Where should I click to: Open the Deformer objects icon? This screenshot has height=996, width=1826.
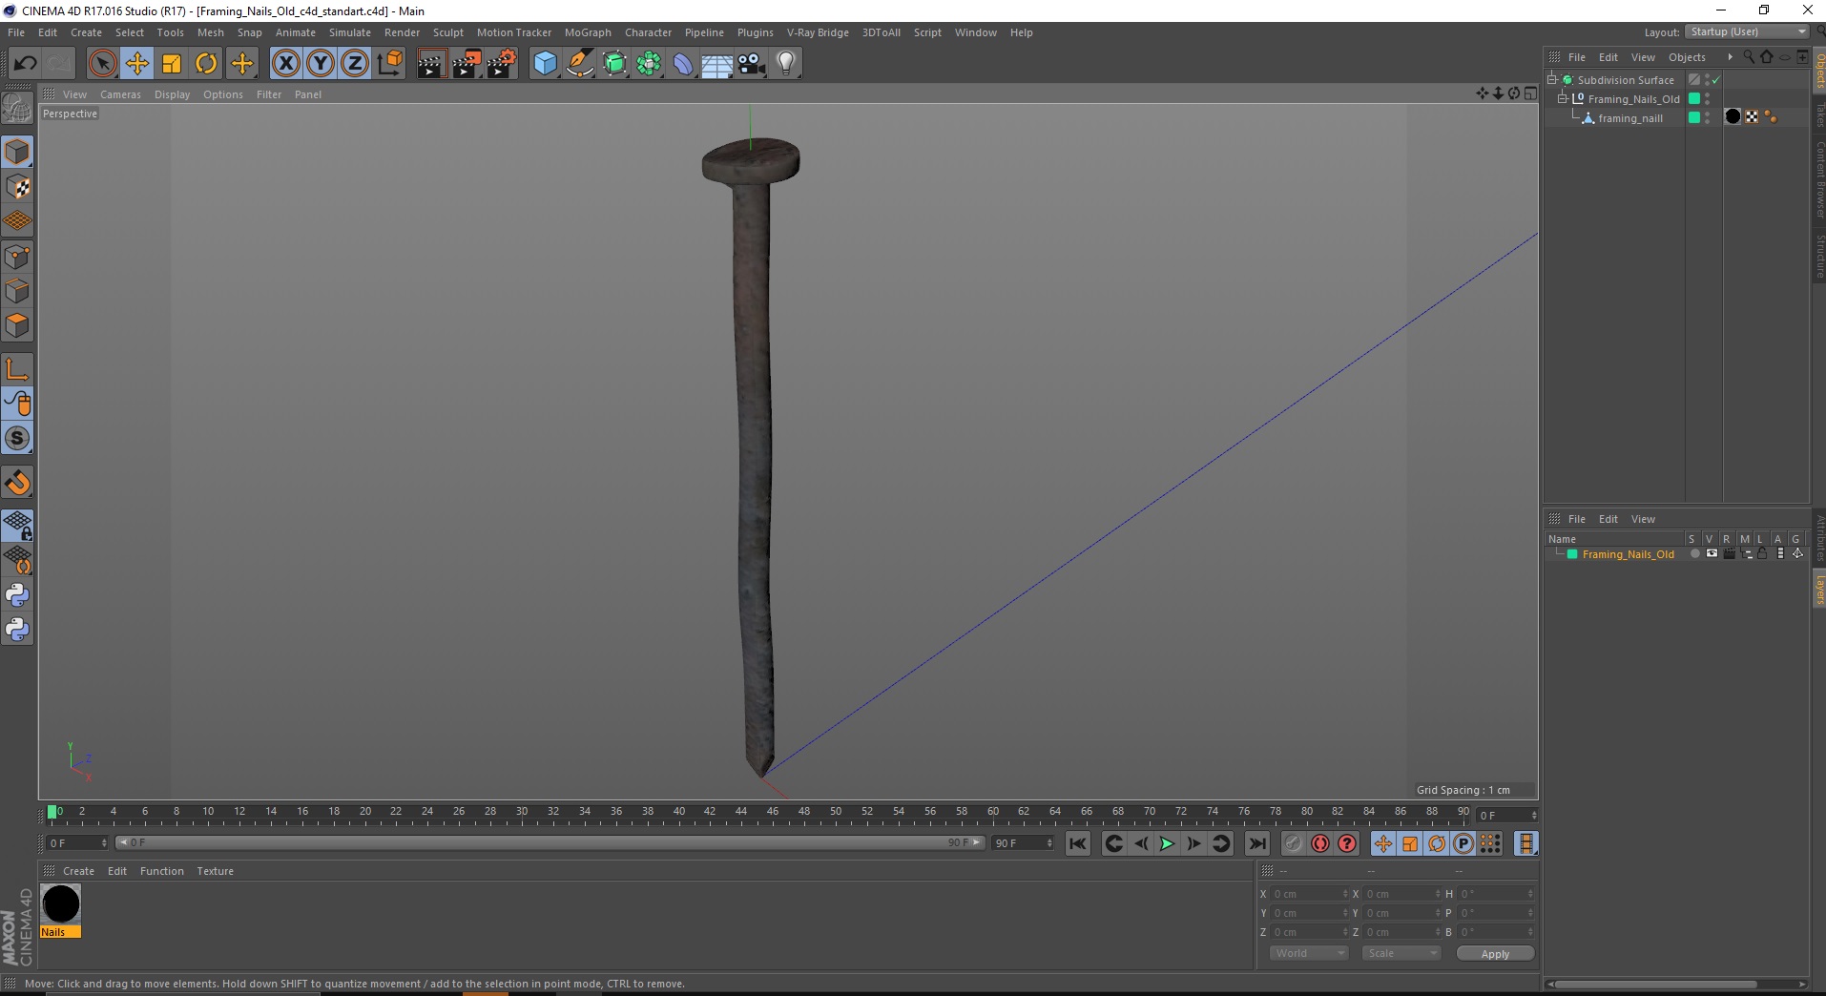click(x=683, y=64)
